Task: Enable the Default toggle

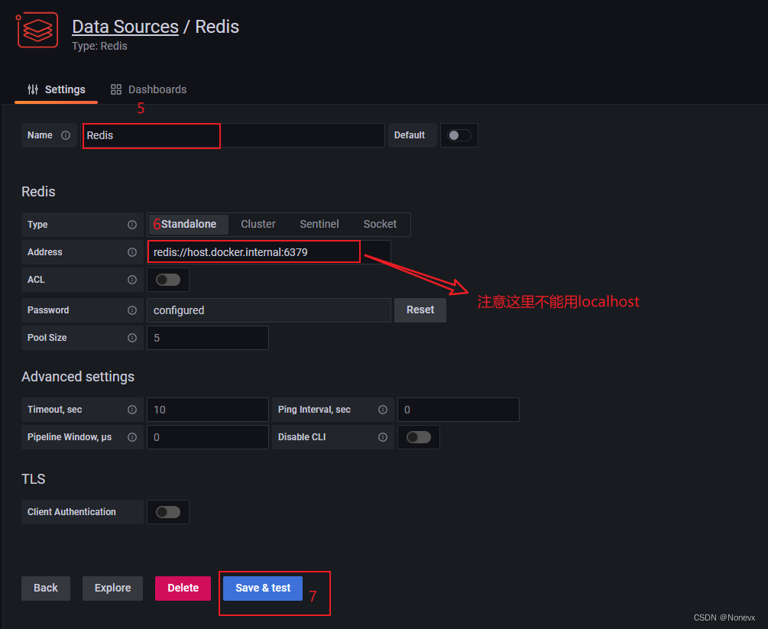Action: coord(459,135)
